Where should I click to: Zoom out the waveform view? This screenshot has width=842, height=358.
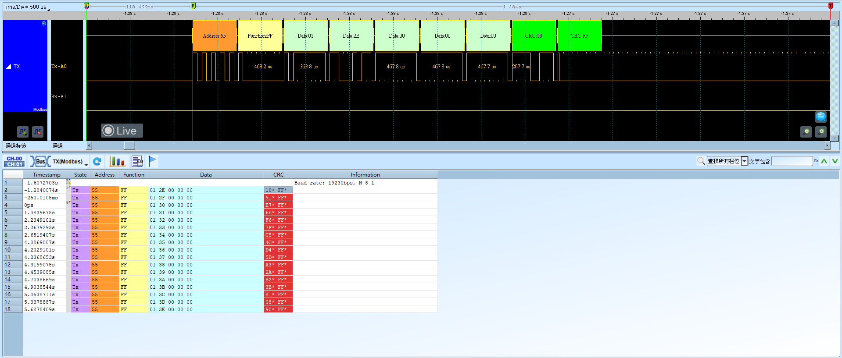[806, 131]
